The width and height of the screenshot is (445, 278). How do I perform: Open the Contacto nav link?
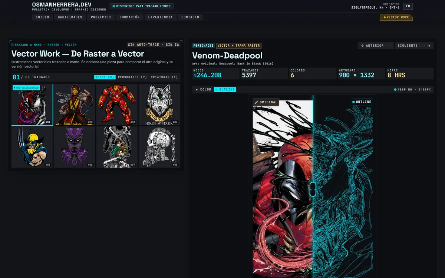click(x=190, y=17)
